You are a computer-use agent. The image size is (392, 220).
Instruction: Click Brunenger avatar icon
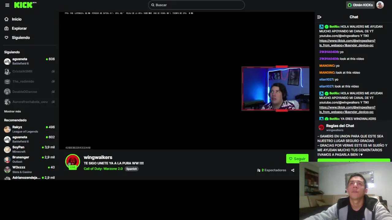coord(7,159)
